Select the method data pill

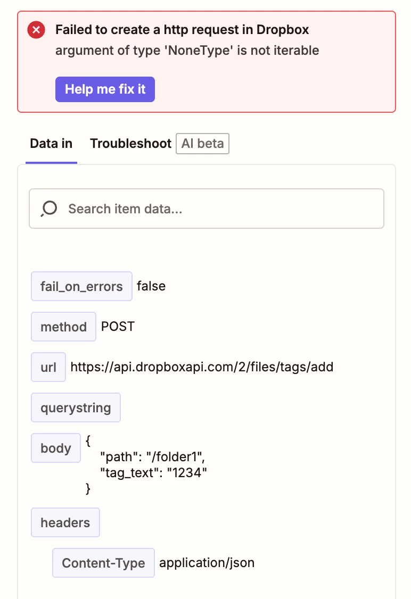[63, 327]
